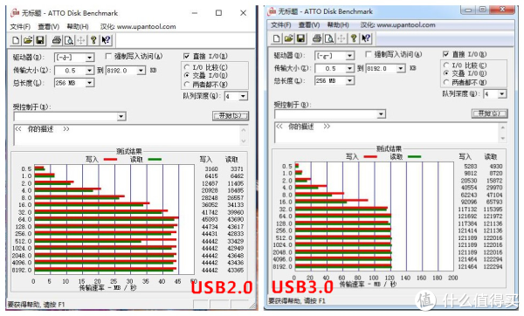The width and height of the screenshot is (524, 316).
Task: Click the Save floppy icon in left window
Action: point(40,40)
